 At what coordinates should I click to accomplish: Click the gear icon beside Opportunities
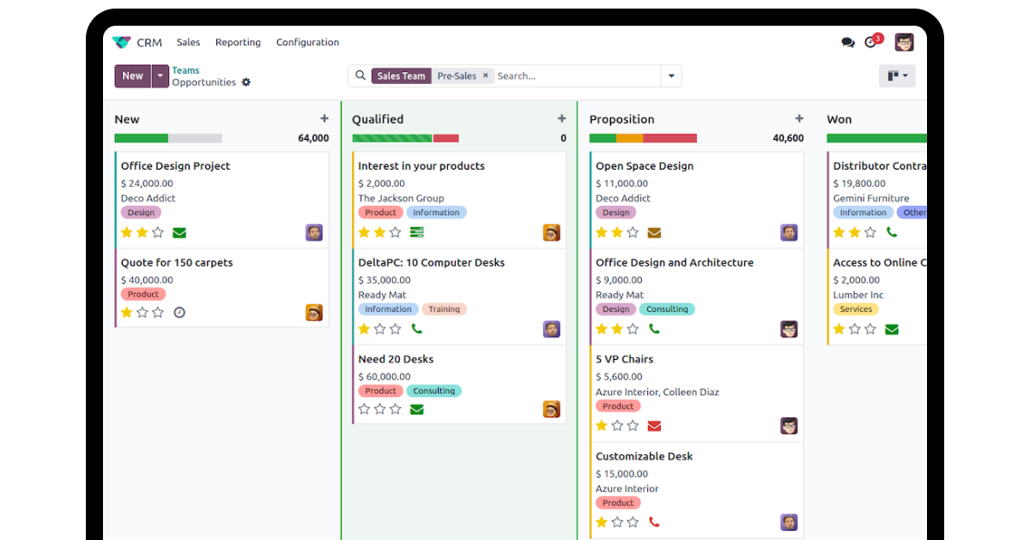point(246,82)
